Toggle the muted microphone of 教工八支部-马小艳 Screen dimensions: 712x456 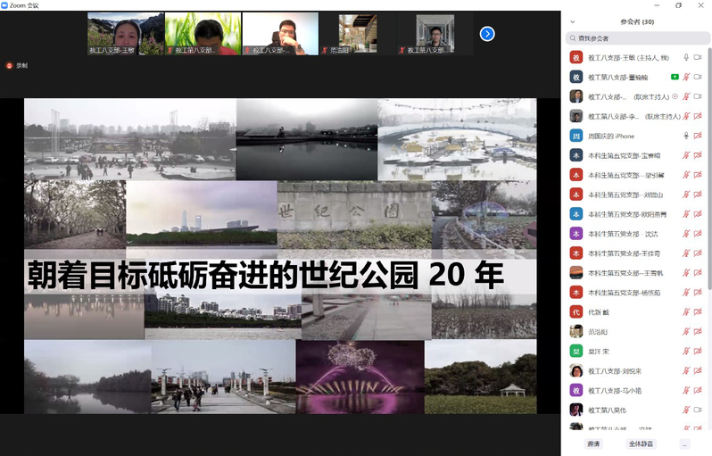click(685, 390)
